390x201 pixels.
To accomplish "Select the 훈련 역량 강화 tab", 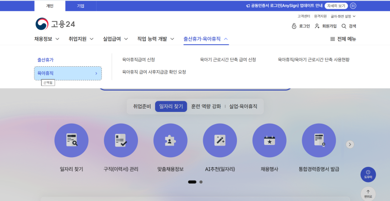I will coord(206,107).
